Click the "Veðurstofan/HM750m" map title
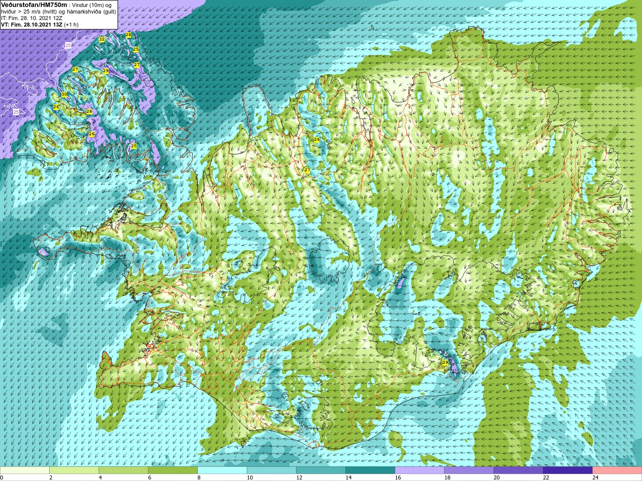The width and height of the screenshot is (642, 481). coord(34,5)
